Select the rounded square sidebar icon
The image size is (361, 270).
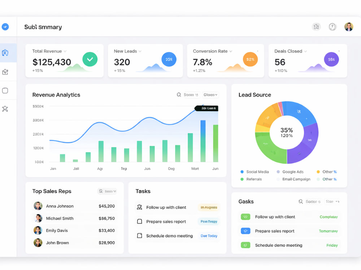pos(5,90)
